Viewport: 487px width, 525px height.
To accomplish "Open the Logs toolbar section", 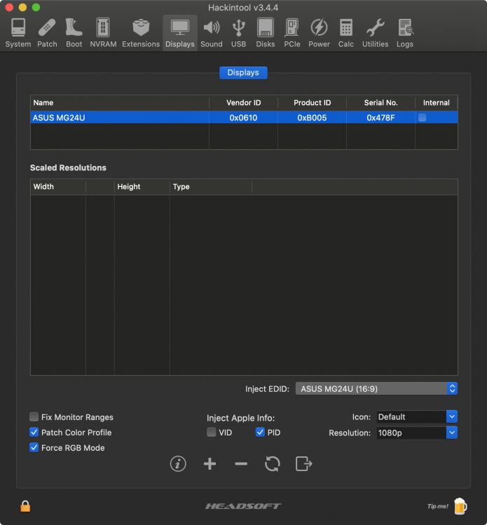I will [405, 33].
